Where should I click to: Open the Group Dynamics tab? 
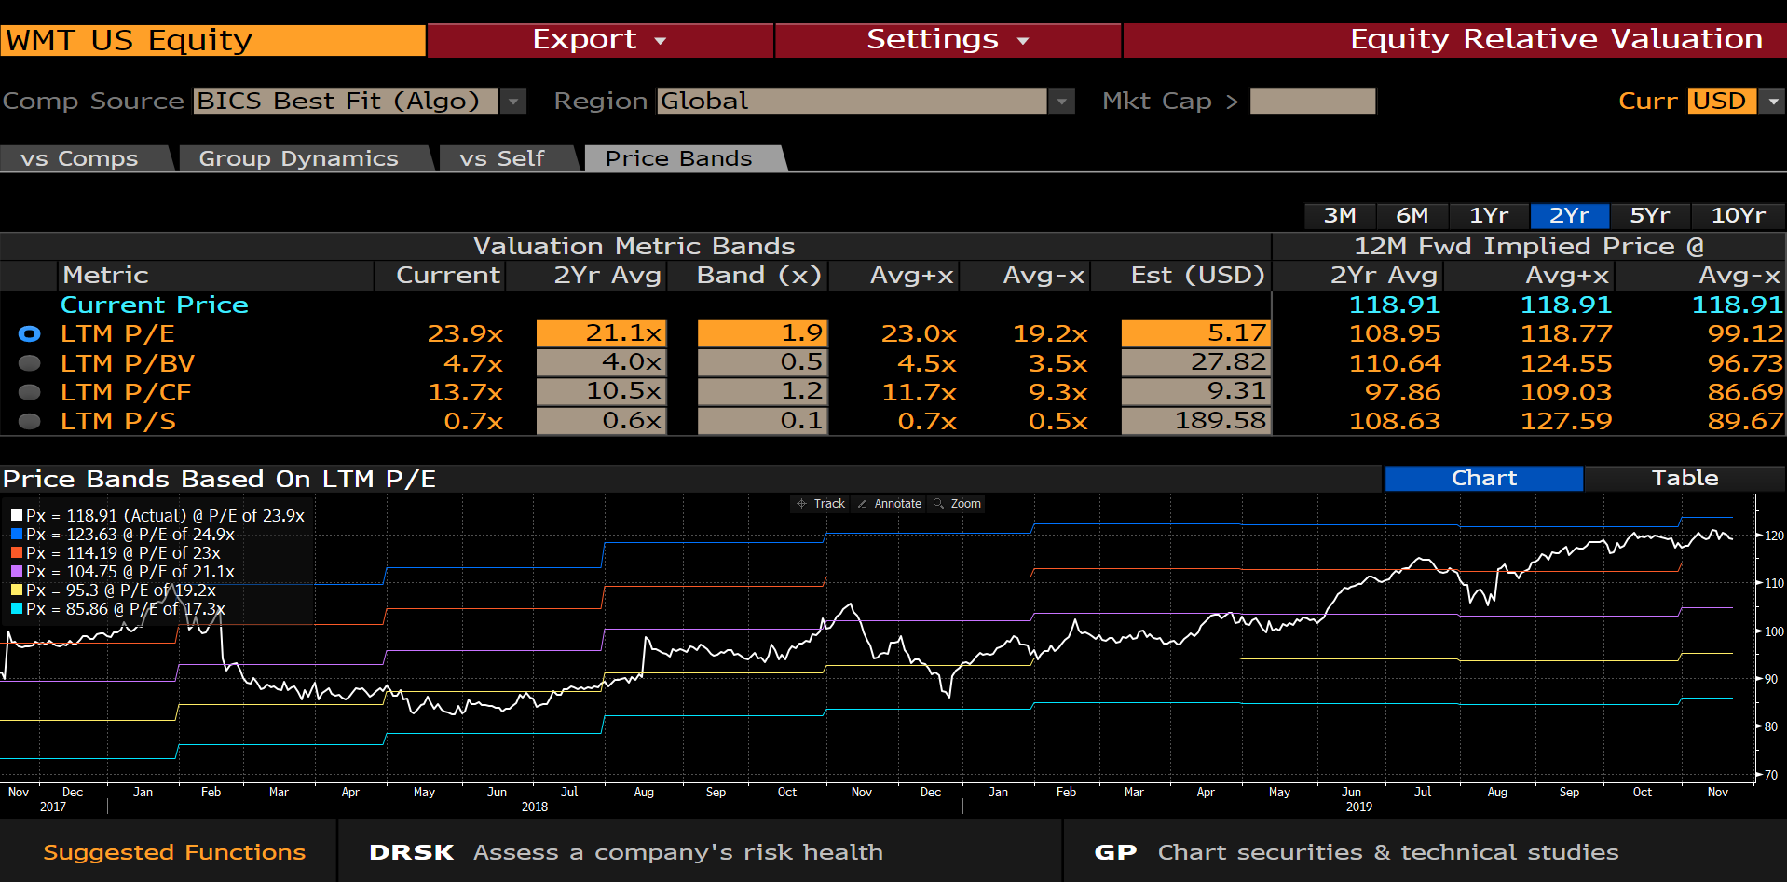click(x=296, y=157)
